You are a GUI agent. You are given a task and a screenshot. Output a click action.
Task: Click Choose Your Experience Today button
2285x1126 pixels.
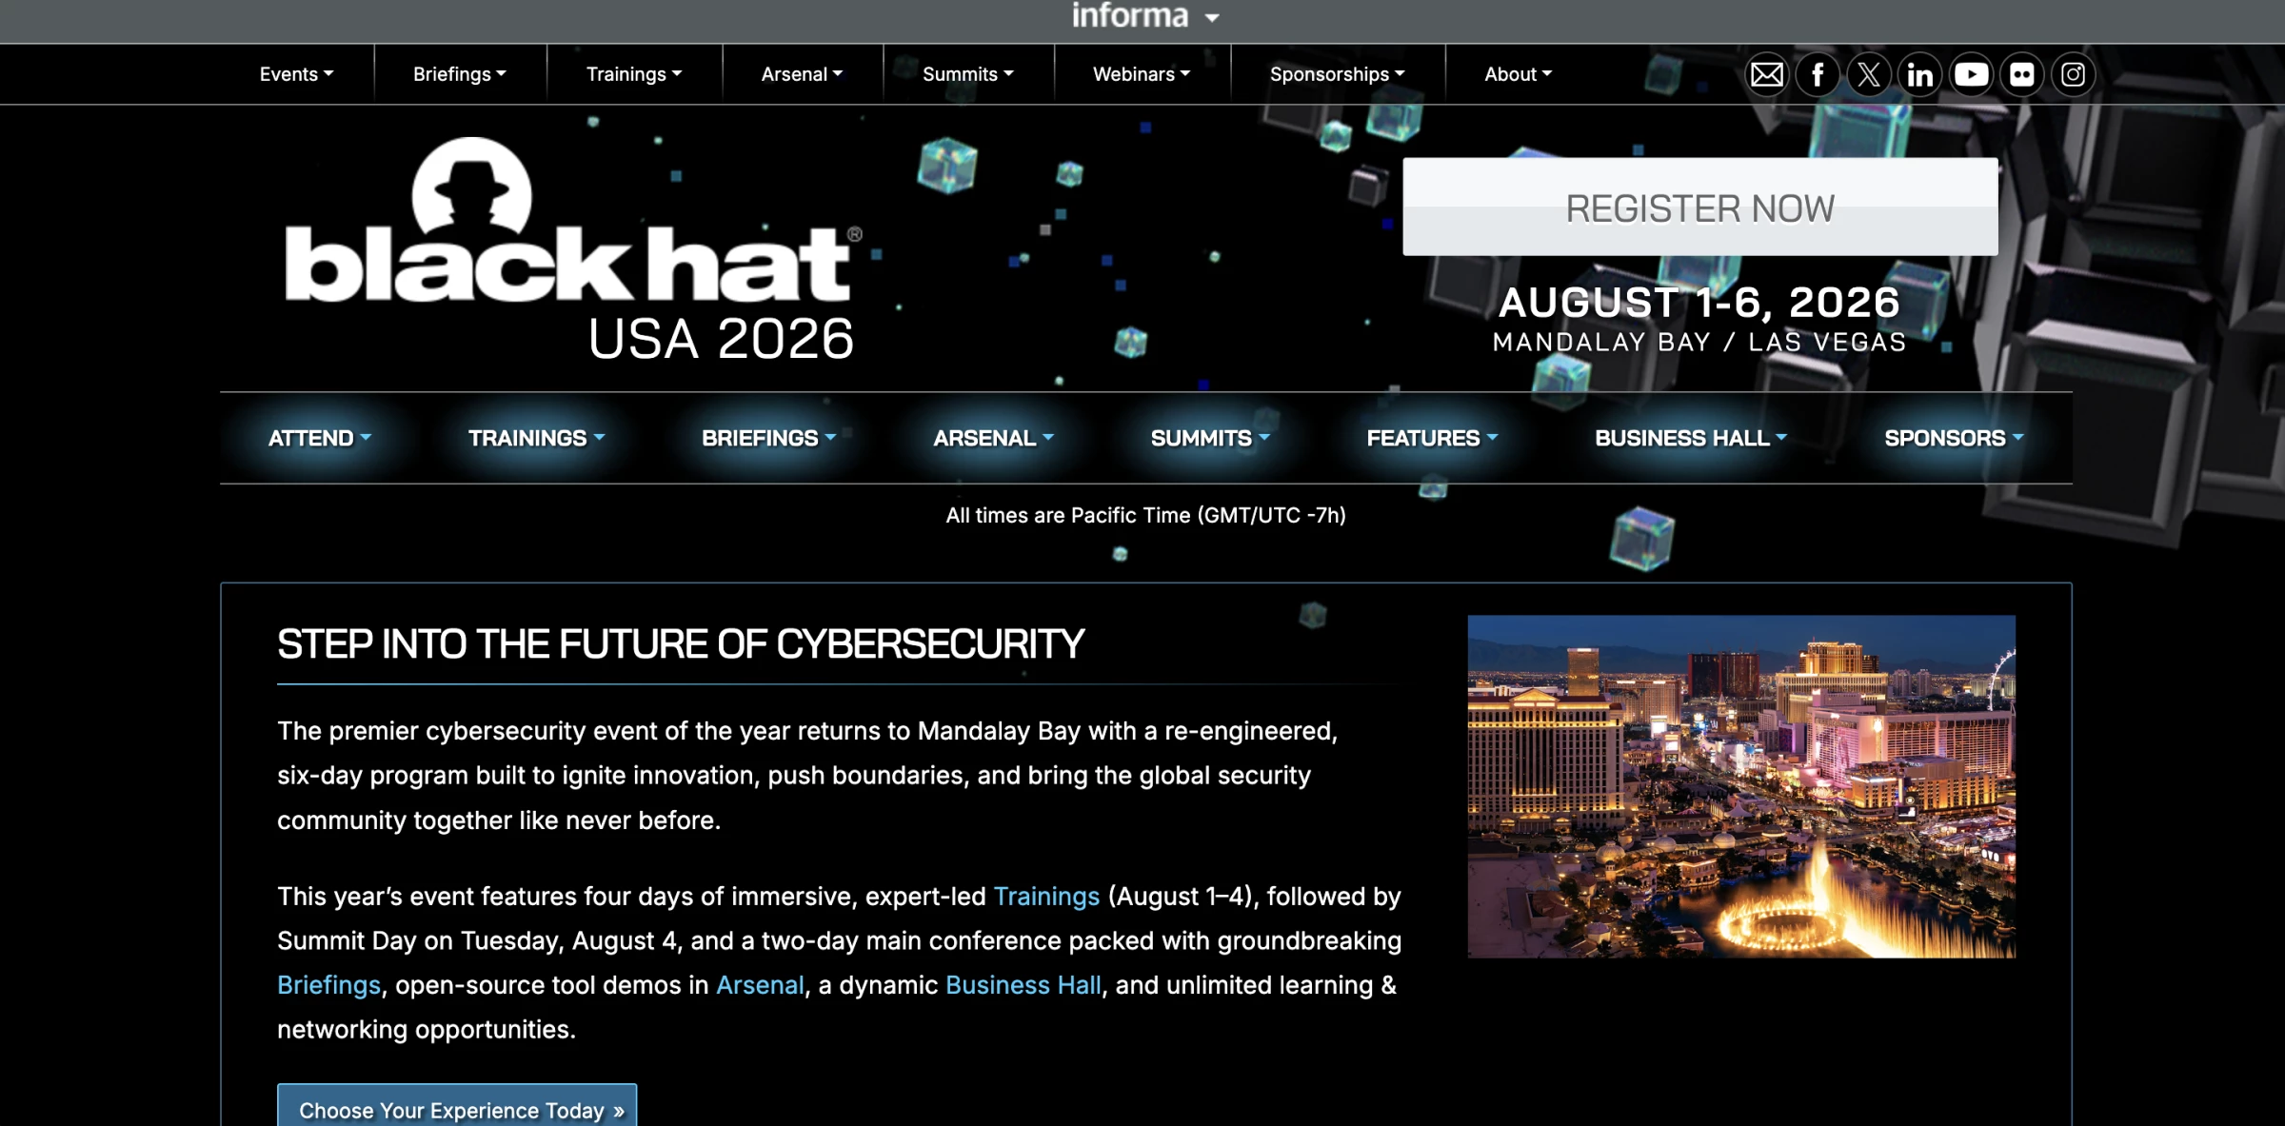click(x=457, y=1107)
